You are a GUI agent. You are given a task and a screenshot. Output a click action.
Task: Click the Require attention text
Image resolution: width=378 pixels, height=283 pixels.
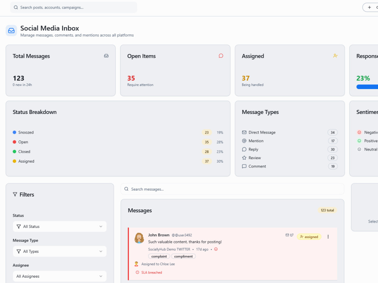coord(140,85)
